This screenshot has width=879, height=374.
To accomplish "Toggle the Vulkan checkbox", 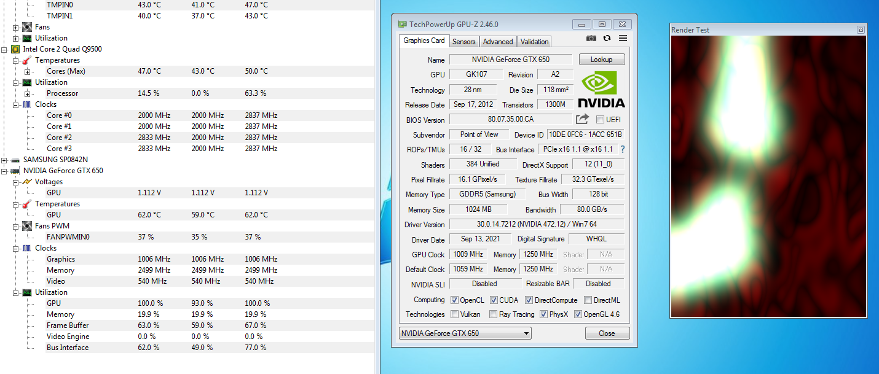I will click(454, 314).
